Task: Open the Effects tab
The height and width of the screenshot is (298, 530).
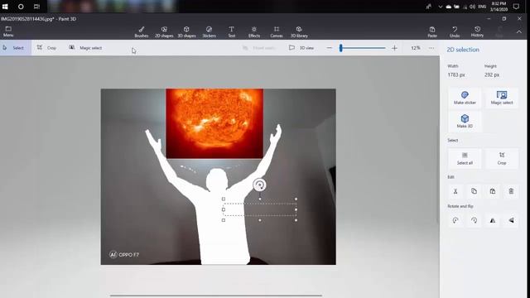Action: 254,31
